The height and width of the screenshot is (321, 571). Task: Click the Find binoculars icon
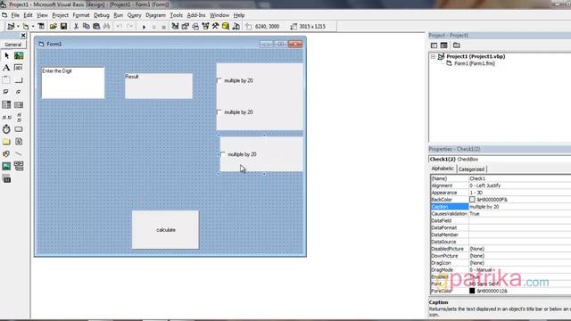pos(107,26)
